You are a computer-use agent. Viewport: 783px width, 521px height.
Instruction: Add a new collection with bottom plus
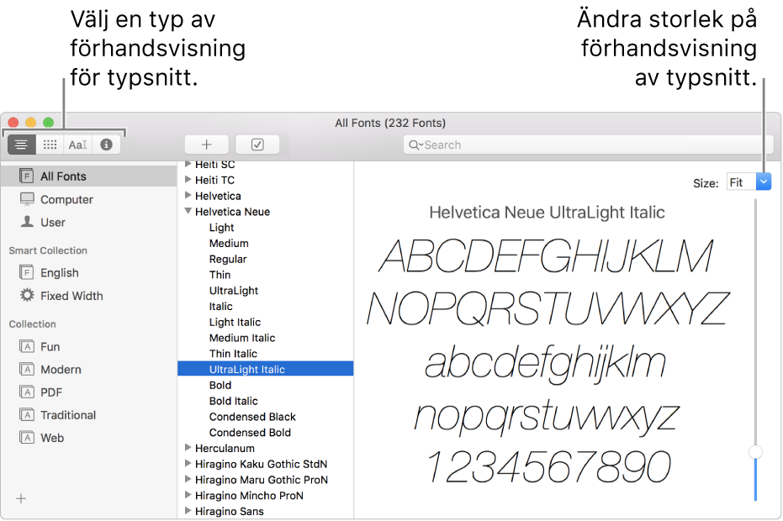pos(21,498)
